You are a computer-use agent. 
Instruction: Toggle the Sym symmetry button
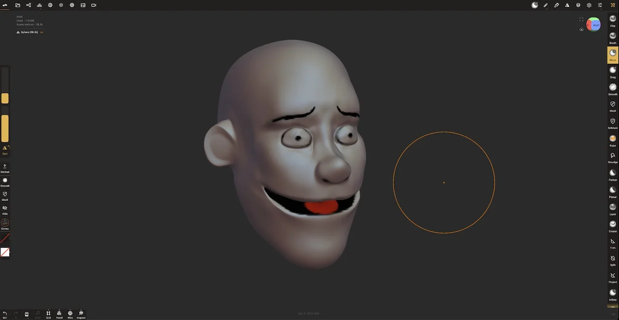pyautogui.click(x=5, y=150)
